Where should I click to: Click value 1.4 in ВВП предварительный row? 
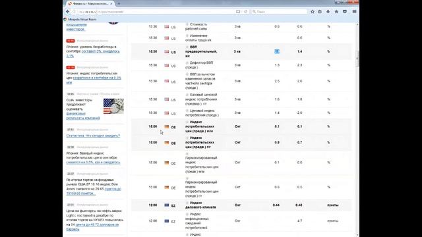coord(299,51)
